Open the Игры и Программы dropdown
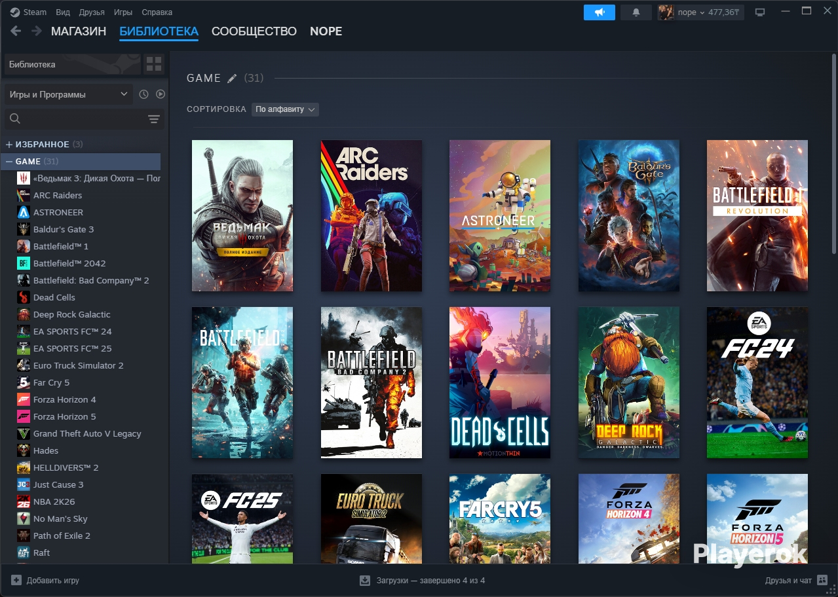The height and width of the screenshot is (597, 838). [x=69, y=94]
